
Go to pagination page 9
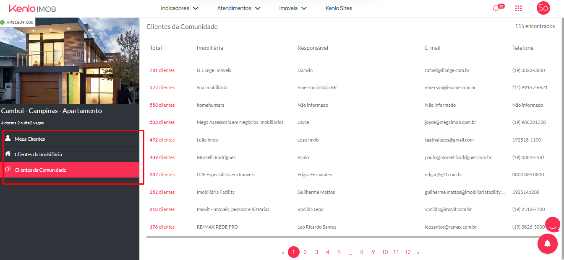coord(373,252)
